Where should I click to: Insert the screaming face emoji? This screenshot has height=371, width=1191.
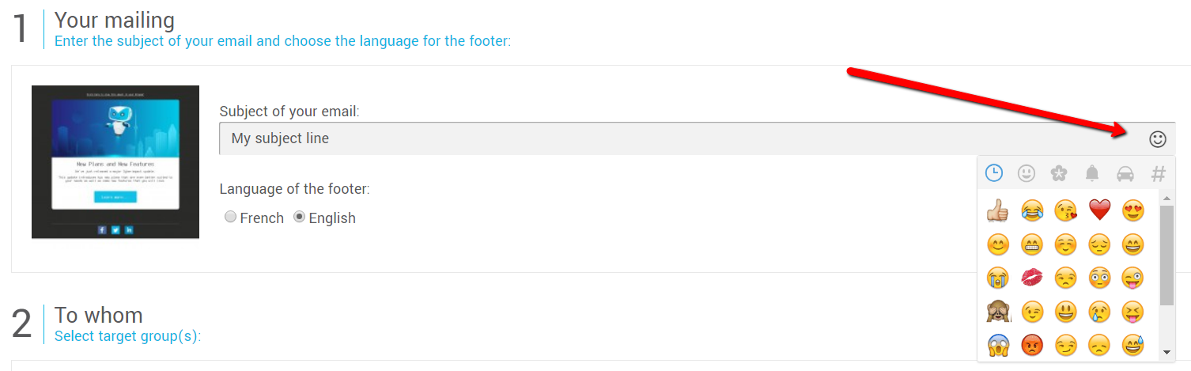(998, 345)
